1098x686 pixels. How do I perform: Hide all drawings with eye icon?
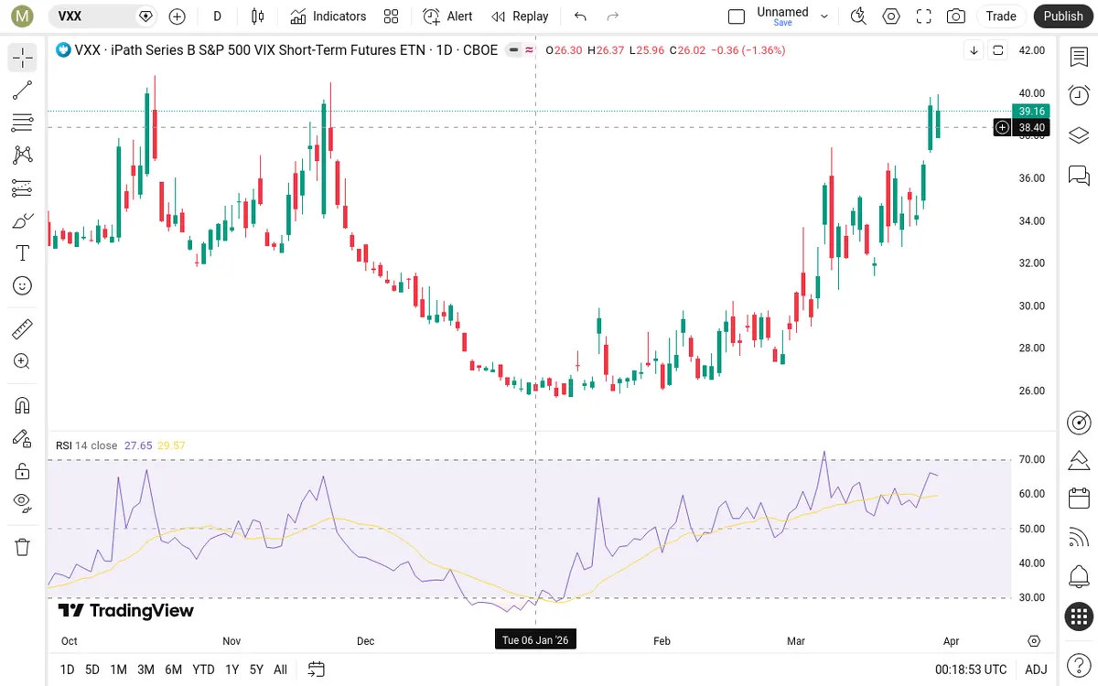coord(23,503)
